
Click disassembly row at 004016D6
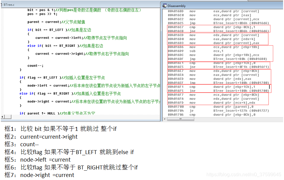tap(213, 47)
